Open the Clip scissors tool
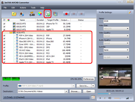 [32, 14]
